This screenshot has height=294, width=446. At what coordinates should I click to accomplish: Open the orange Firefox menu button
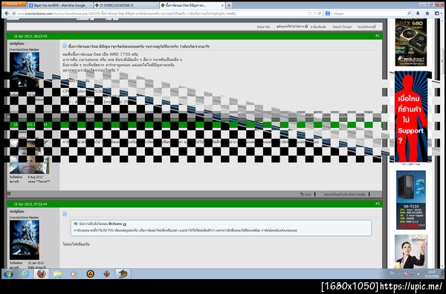(13, 4)
